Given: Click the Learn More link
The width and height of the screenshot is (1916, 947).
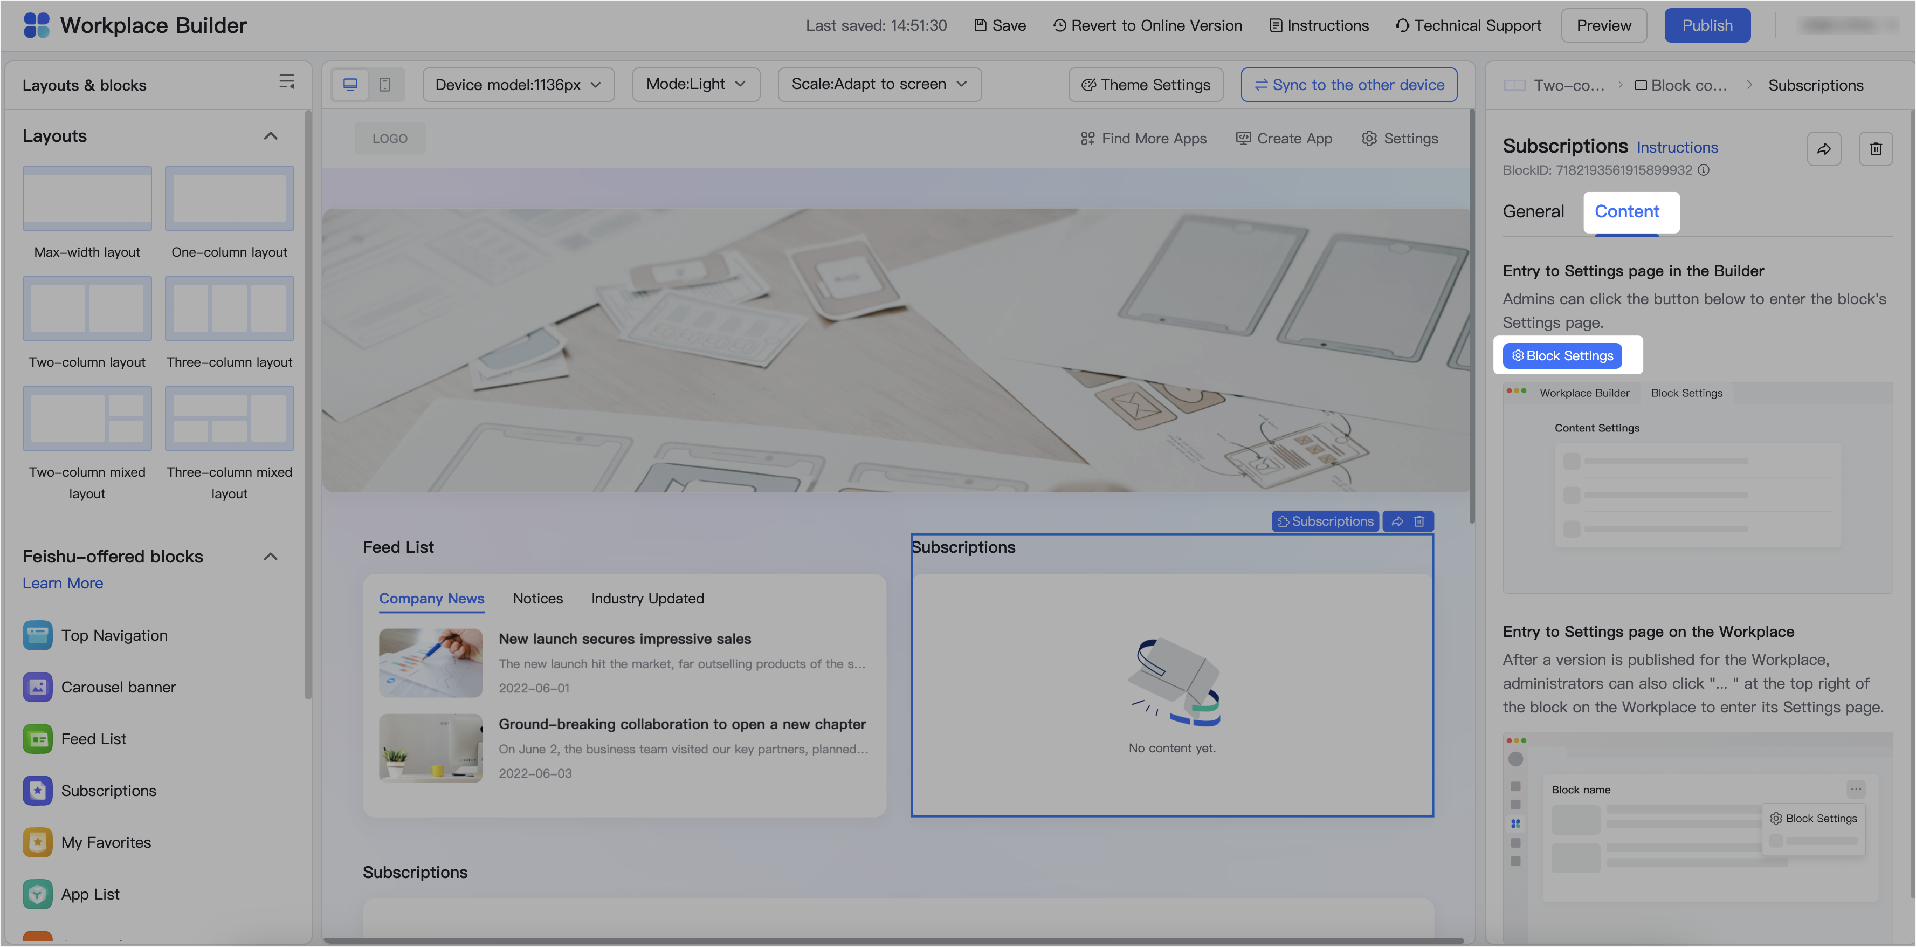Looking at the screenshot, I should click(63, 584).
